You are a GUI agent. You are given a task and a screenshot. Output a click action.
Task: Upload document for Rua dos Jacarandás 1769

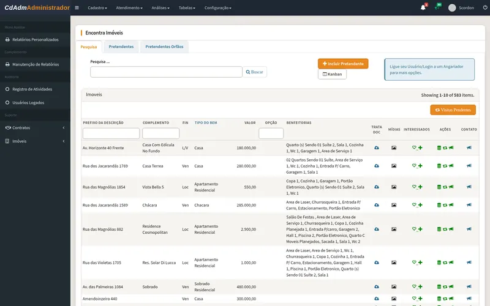click(x=377, y=166)
